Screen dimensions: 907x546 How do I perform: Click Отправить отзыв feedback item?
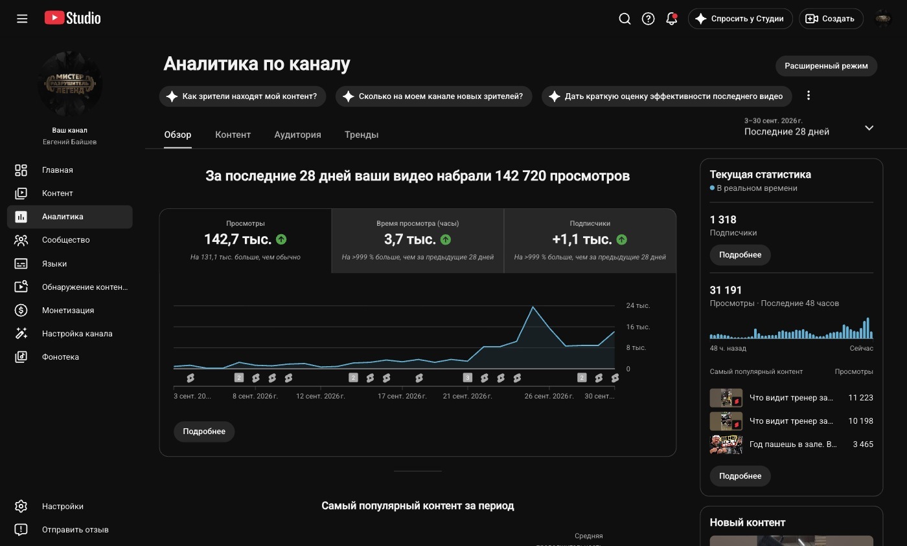[70, 530]
